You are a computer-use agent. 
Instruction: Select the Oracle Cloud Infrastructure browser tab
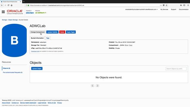pos(11,2)
